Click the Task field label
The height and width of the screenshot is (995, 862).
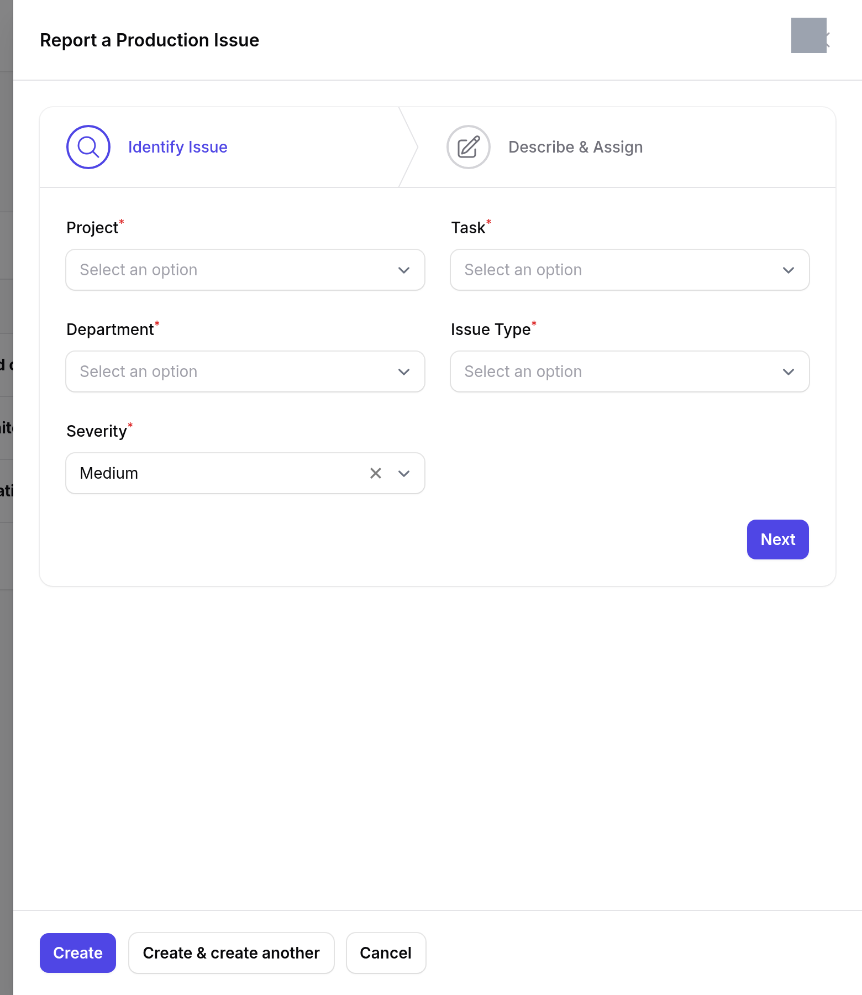[468, 228]
